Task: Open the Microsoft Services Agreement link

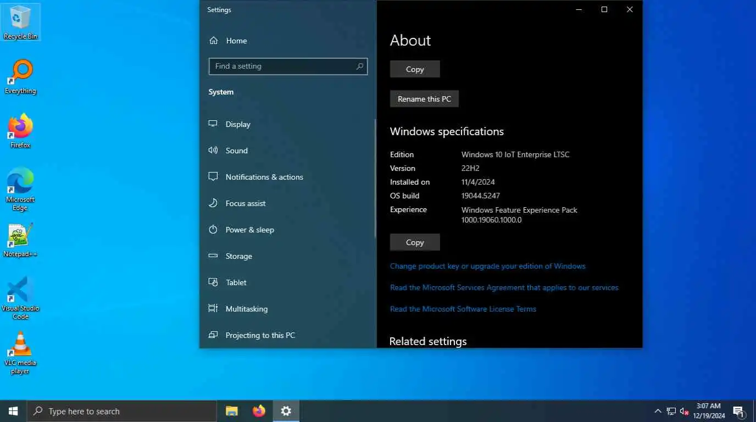Action: tap(504, 287)
